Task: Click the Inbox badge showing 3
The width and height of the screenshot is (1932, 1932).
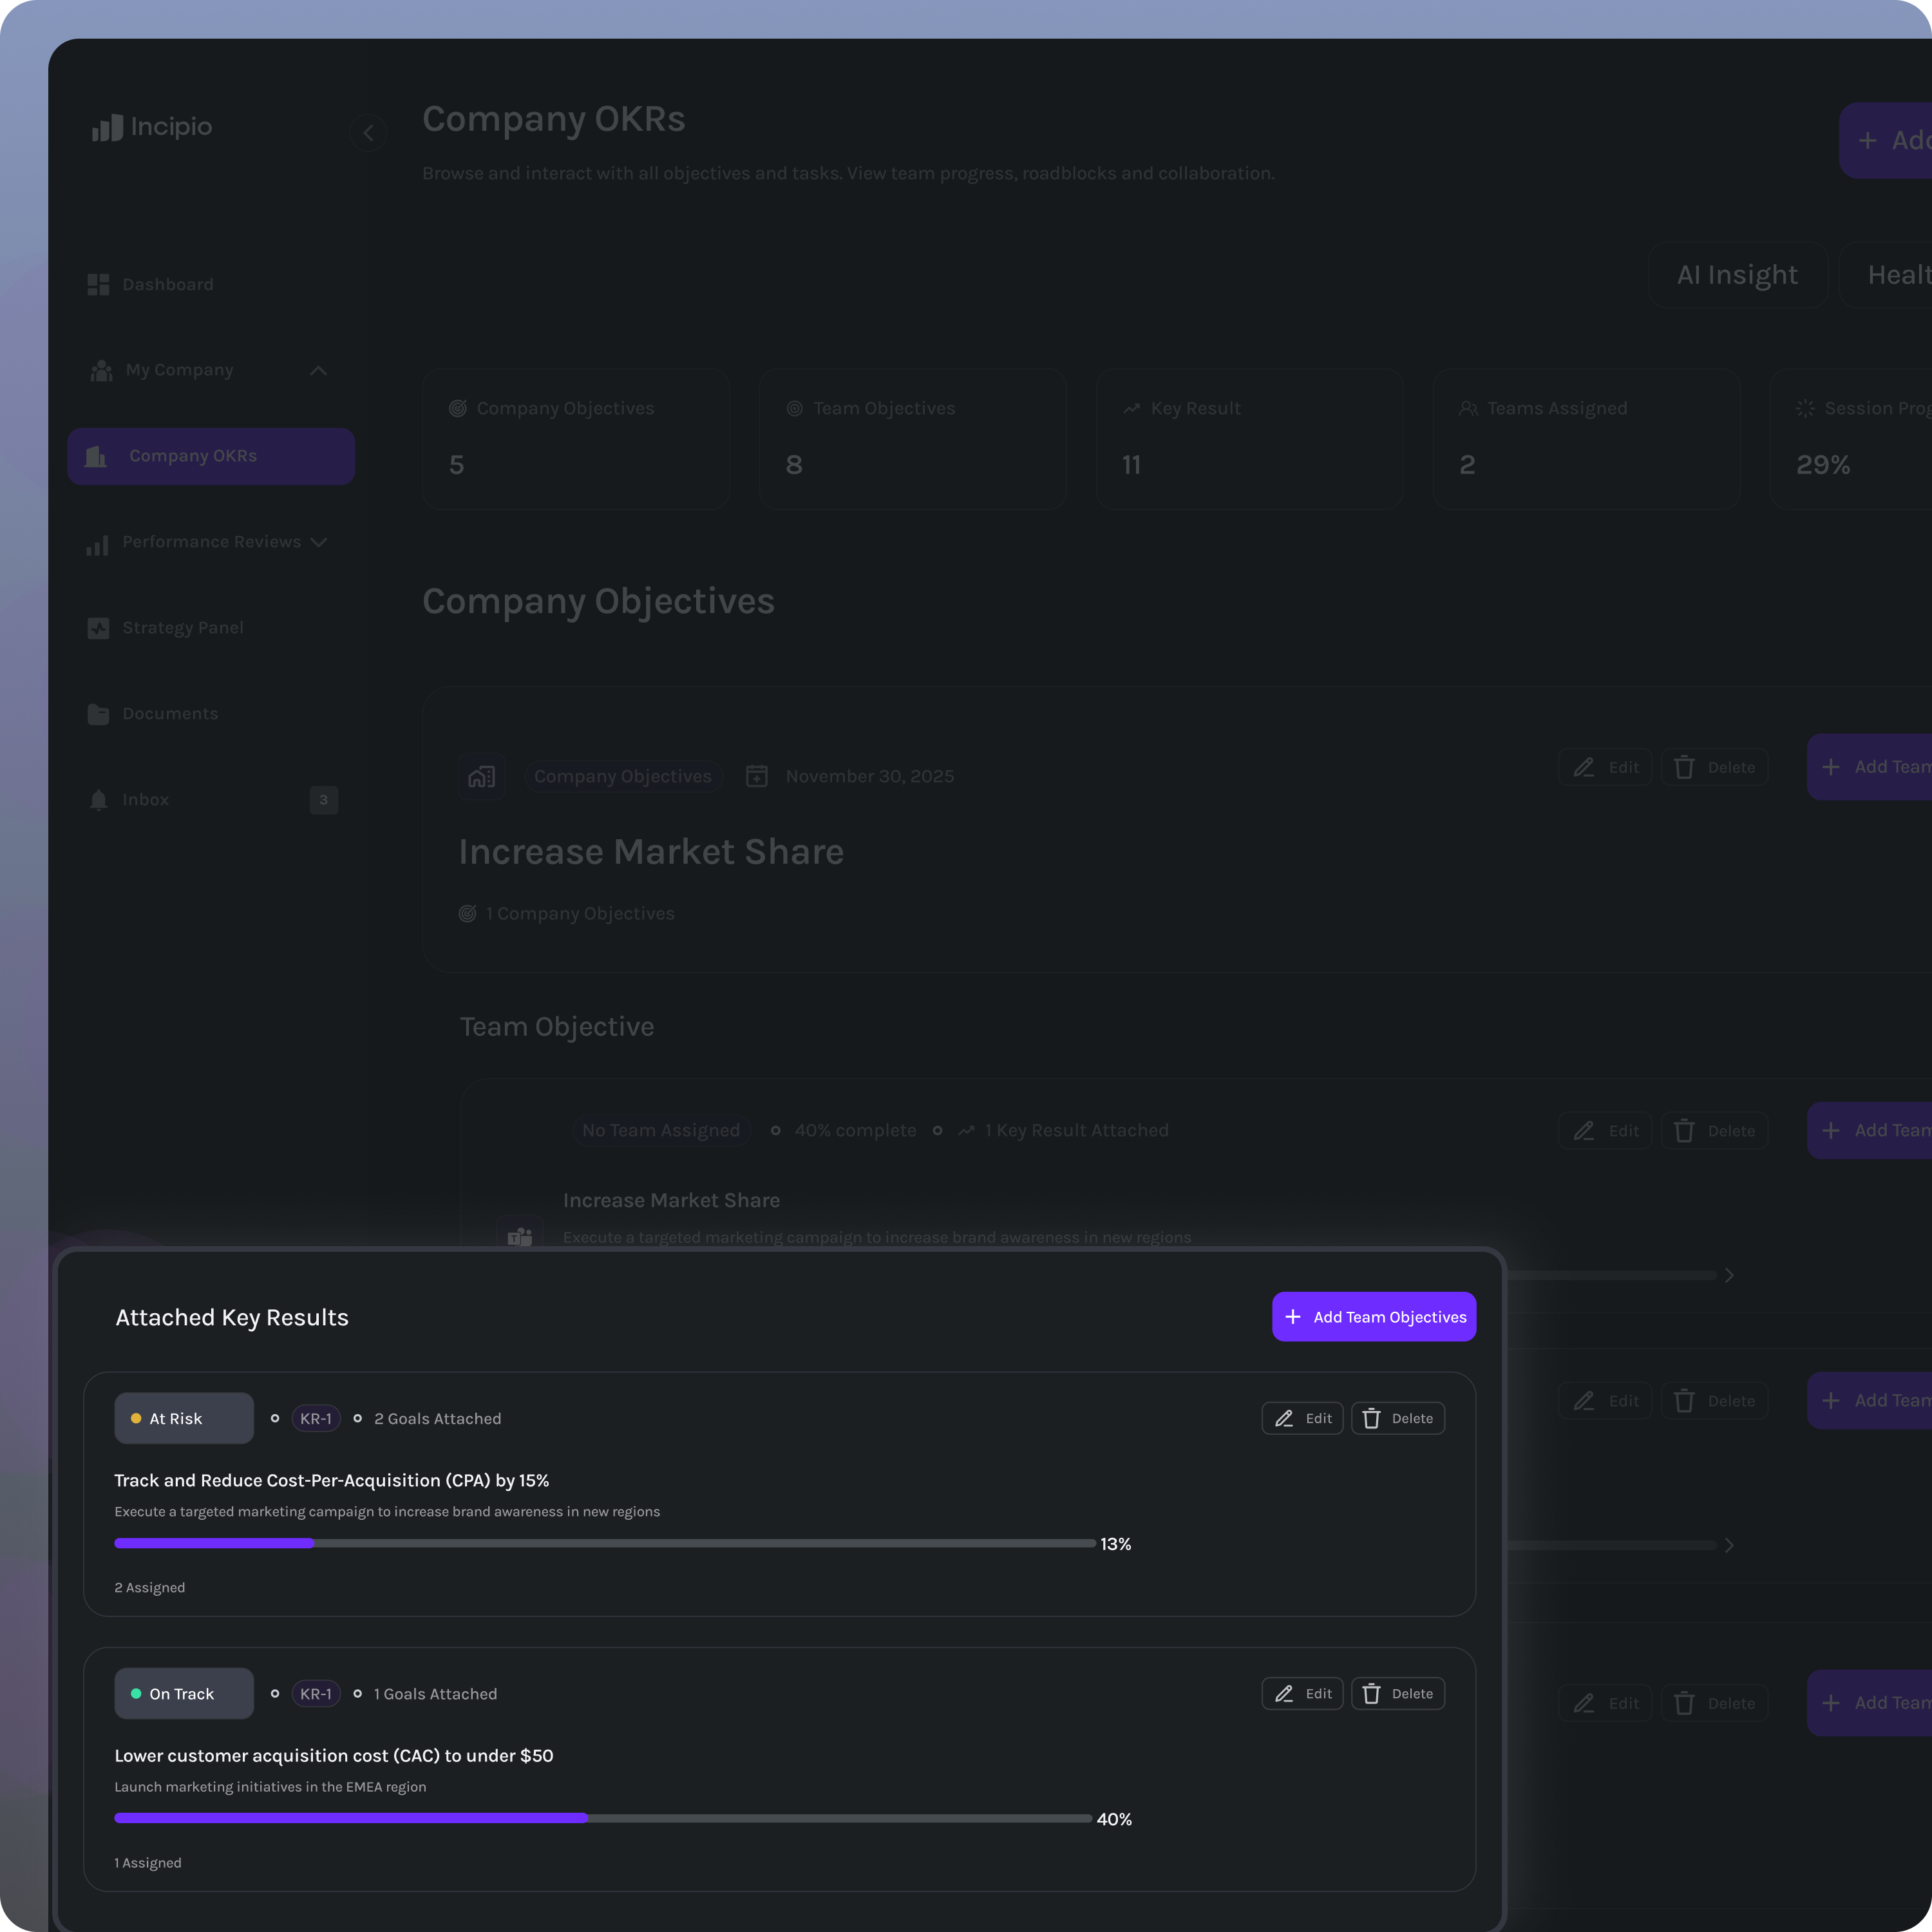Action: pyautogui.click(x=323, y=800)
